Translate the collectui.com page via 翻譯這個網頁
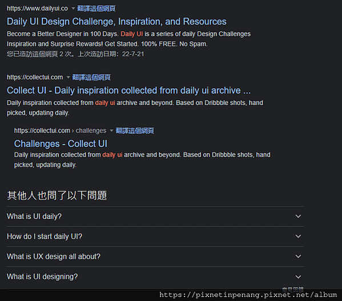 [91, 77]
